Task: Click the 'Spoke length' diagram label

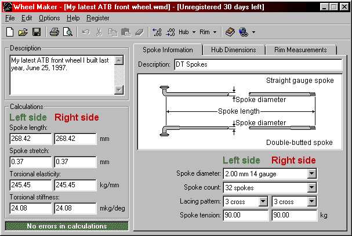Action: (x=239, y=111)
